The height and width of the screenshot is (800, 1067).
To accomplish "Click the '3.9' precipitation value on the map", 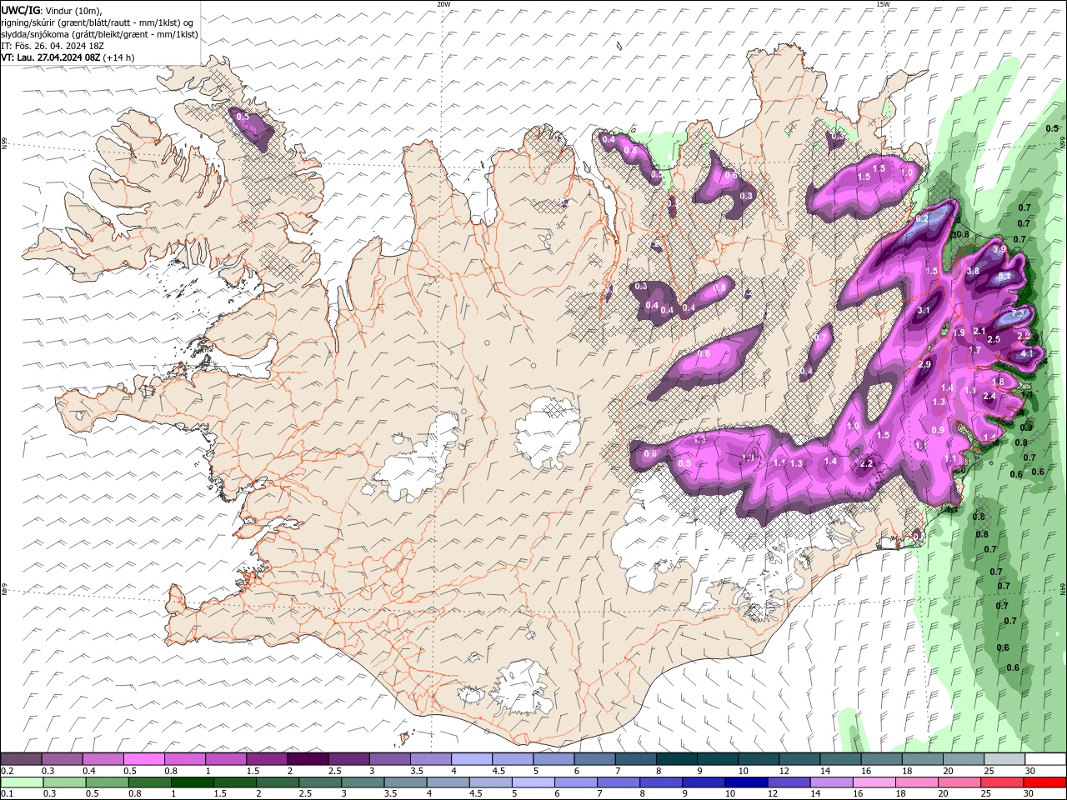I will (x=1000, y=249).
